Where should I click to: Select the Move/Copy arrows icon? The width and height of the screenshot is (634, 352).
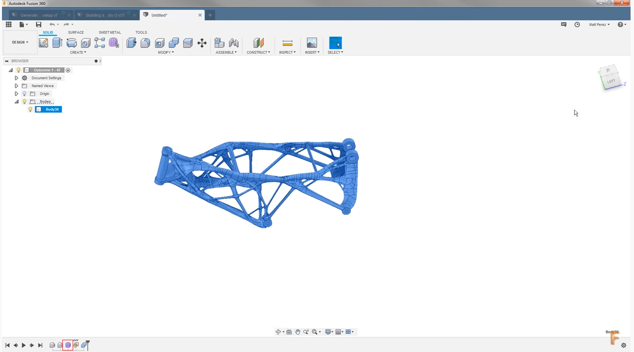click(202, 43)
